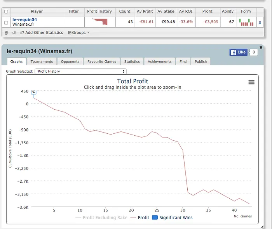The image size is (272, 229).
Task: Click the euro significant win marker
Action: point(34,92)
